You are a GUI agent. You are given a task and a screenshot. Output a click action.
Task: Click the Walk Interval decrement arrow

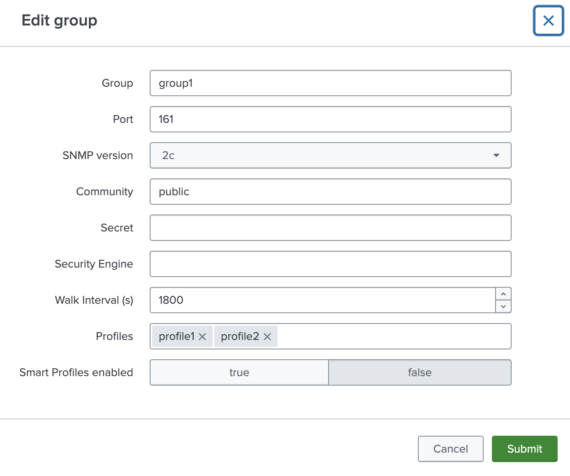(x=503, y=307)
